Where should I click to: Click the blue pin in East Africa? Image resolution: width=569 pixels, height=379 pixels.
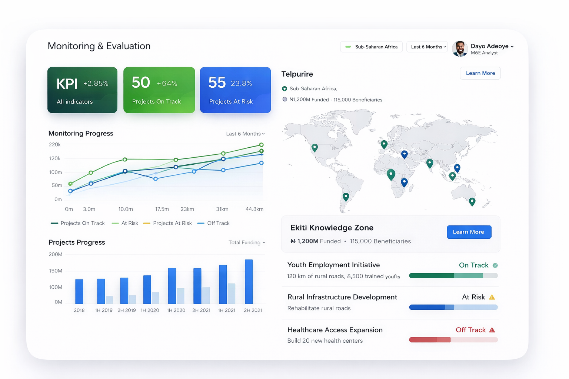[404, 182]
